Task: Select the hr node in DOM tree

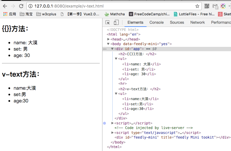Action: (x=122, y=84)
